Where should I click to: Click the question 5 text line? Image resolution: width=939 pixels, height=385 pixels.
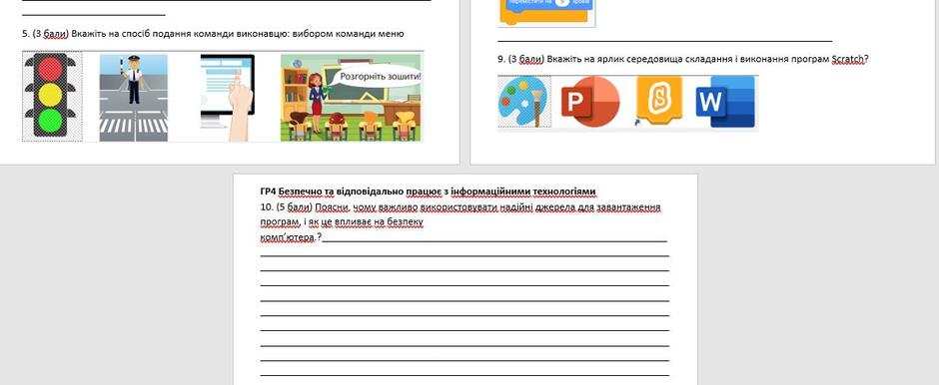[x=213, y=34]
